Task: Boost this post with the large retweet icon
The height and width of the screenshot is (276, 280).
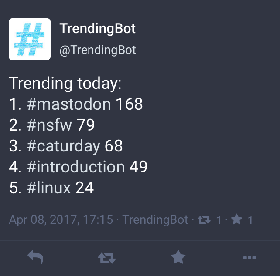Action: 107,258
